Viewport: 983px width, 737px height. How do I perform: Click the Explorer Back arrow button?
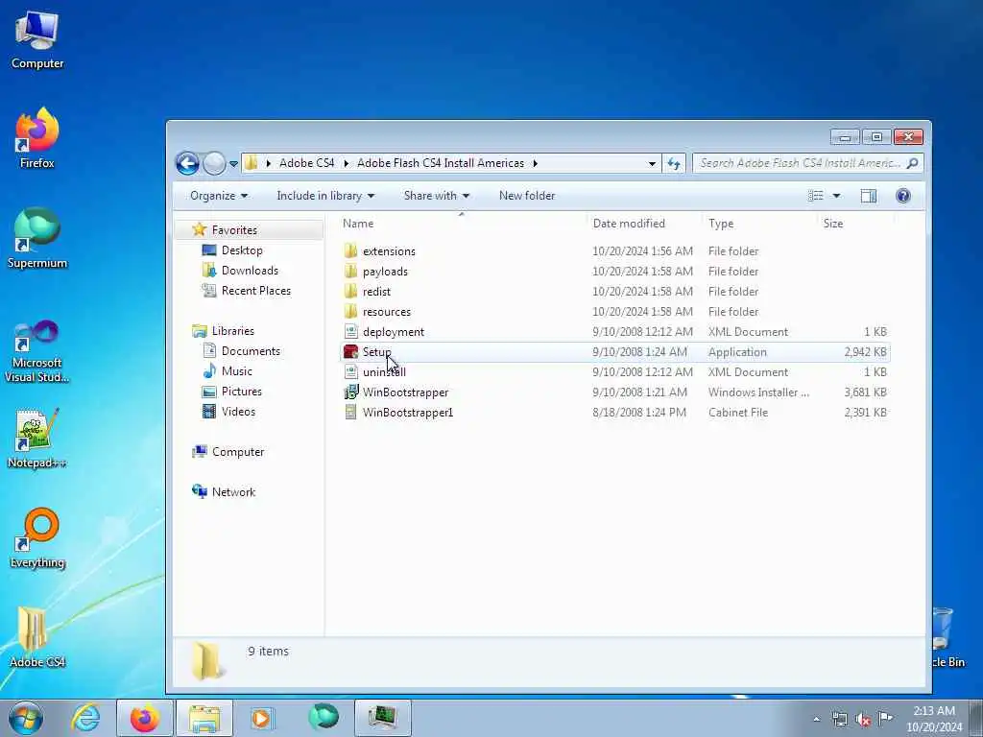(x=187, y=163)
